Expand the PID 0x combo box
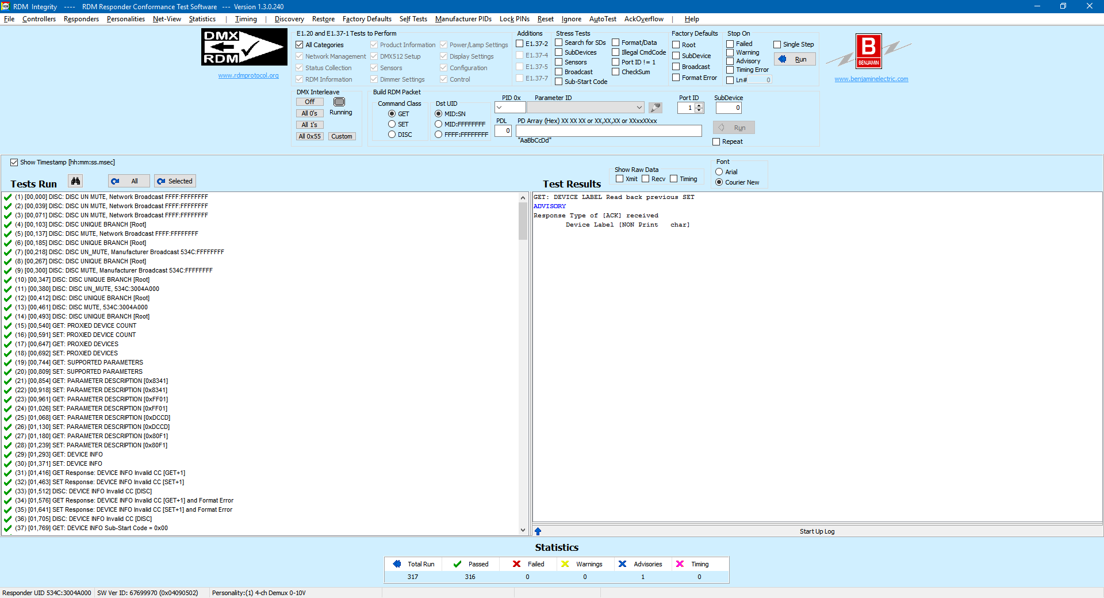 (x=499, y=108)
